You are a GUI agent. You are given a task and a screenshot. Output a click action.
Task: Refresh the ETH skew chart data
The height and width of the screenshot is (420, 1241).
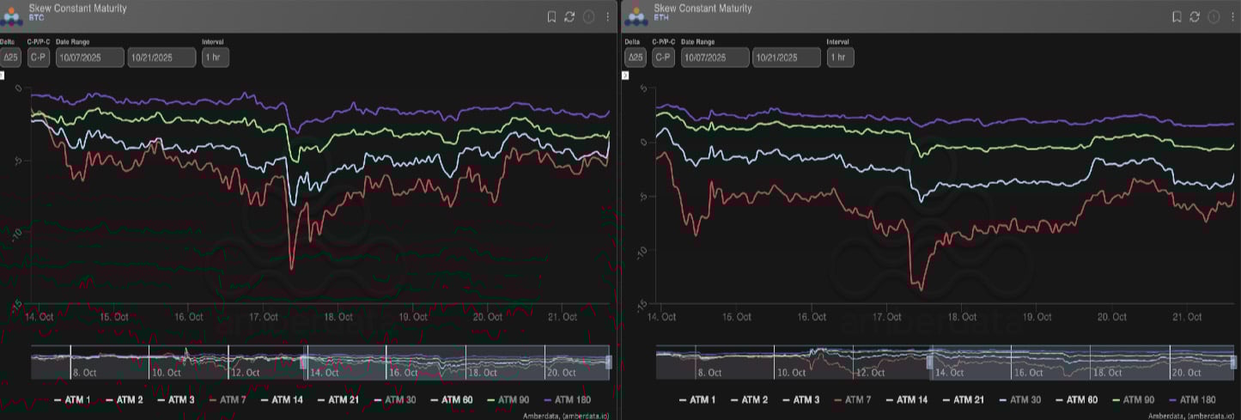click(1195, 16)
